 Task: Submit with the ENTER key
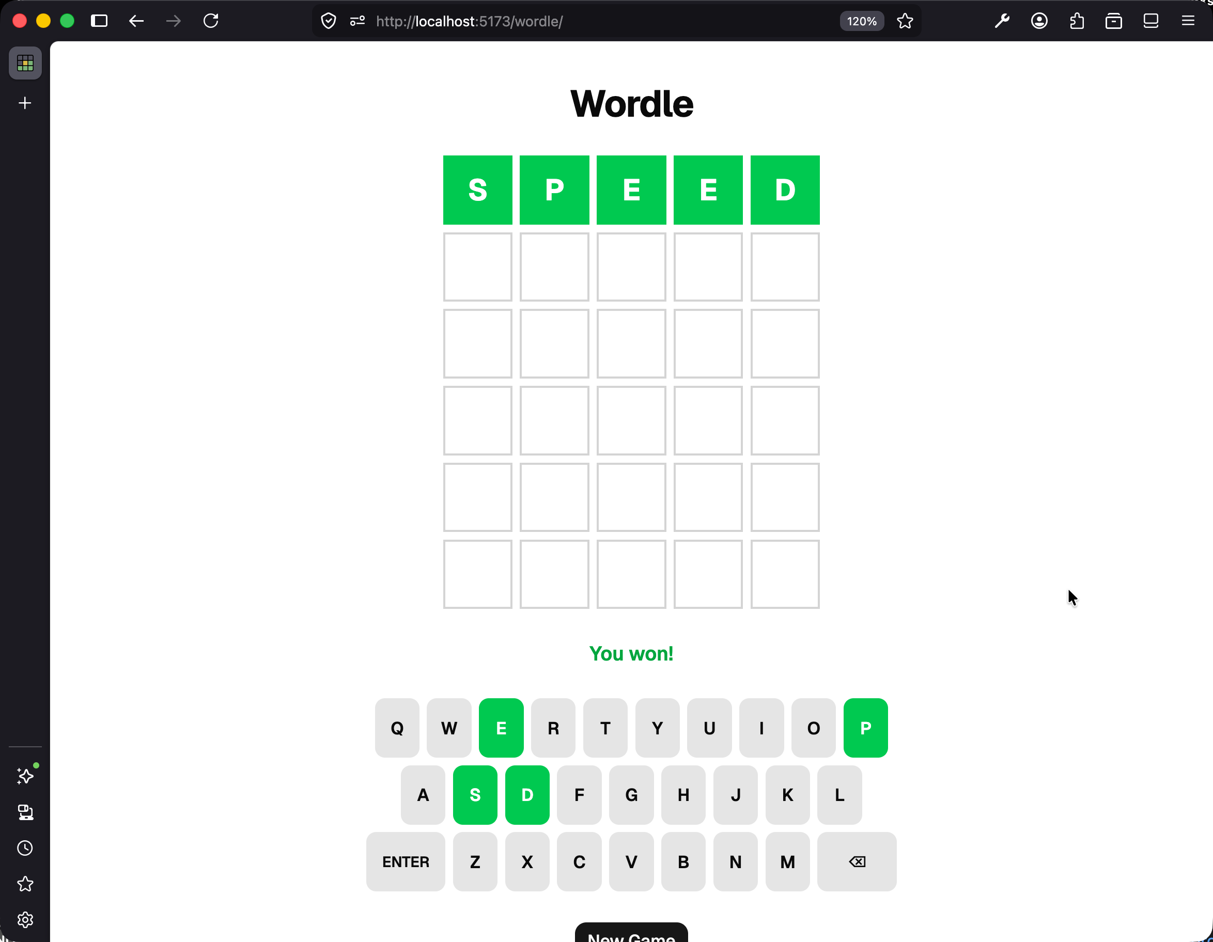coord(406,861)
